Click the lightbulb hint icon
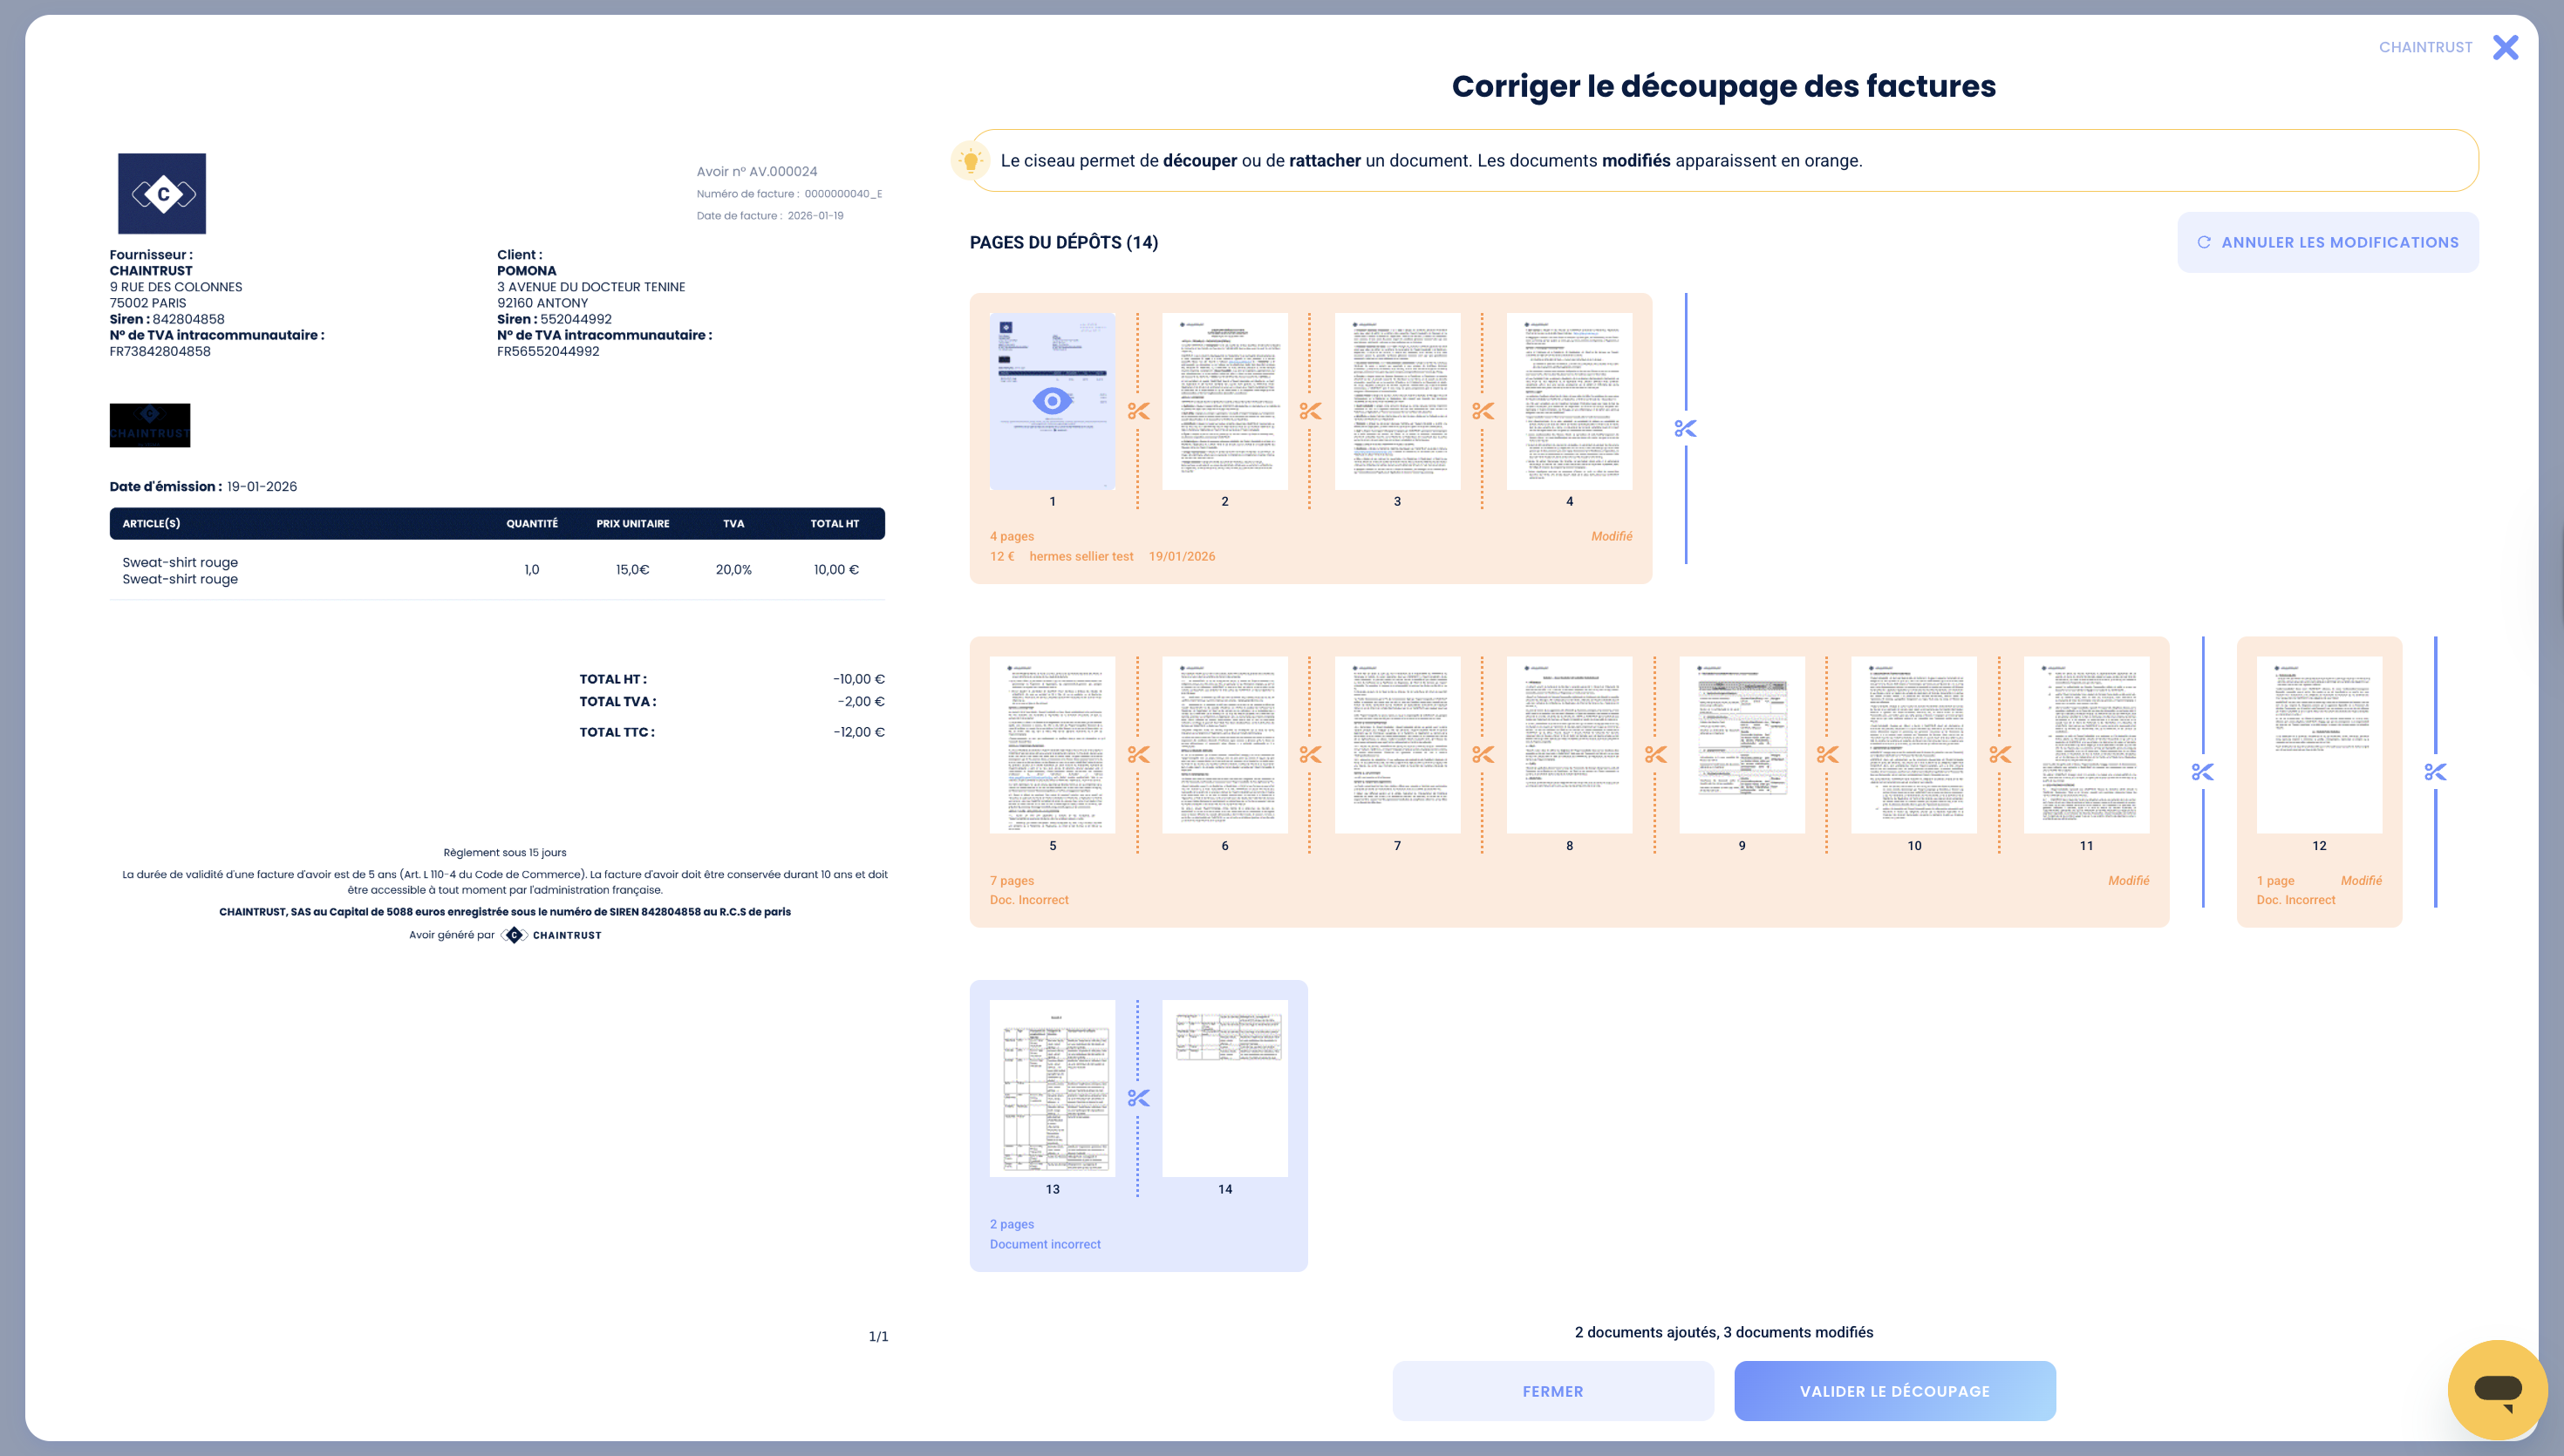 click(x=970, y=160)
